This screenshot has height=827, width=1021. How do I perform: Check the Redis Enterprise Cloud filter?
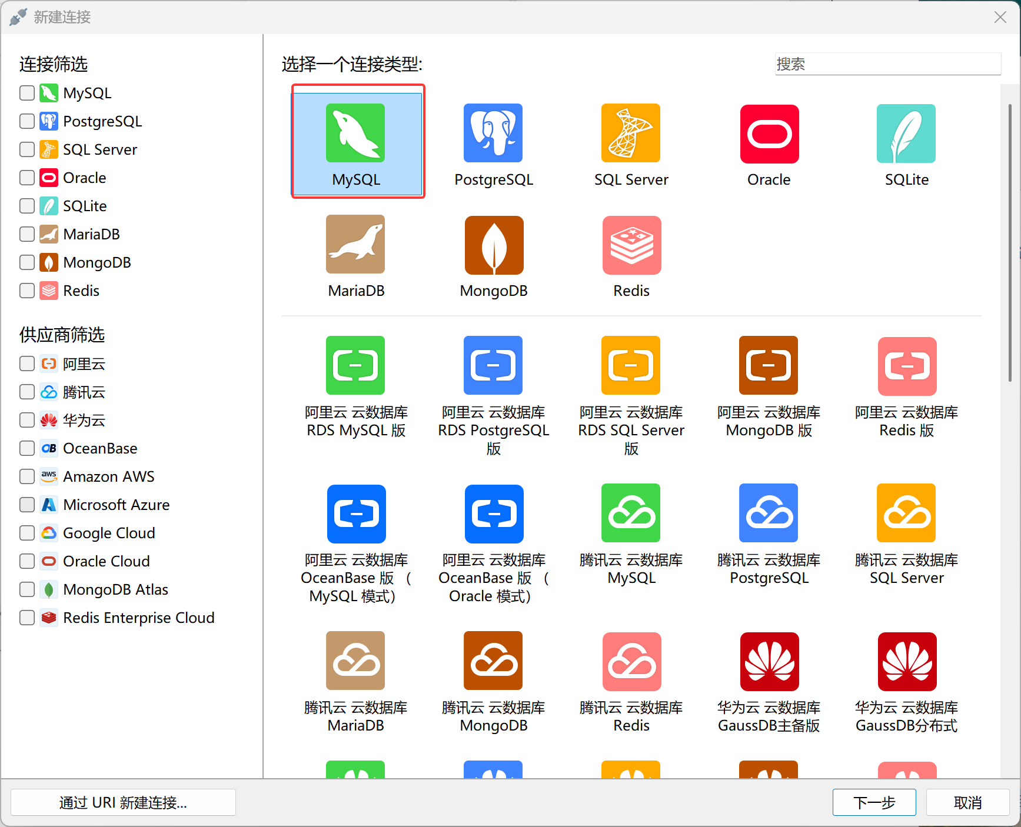[x=27, y=618]
